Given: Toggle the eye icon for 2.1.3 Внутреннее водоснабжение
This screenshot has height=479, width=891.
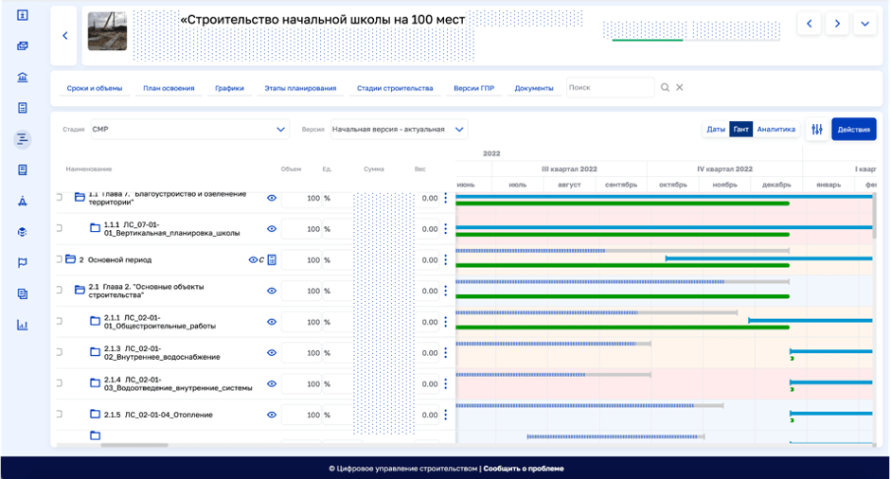Looking at the screenshot, I should pyautogui.click(x=272, y=353).
